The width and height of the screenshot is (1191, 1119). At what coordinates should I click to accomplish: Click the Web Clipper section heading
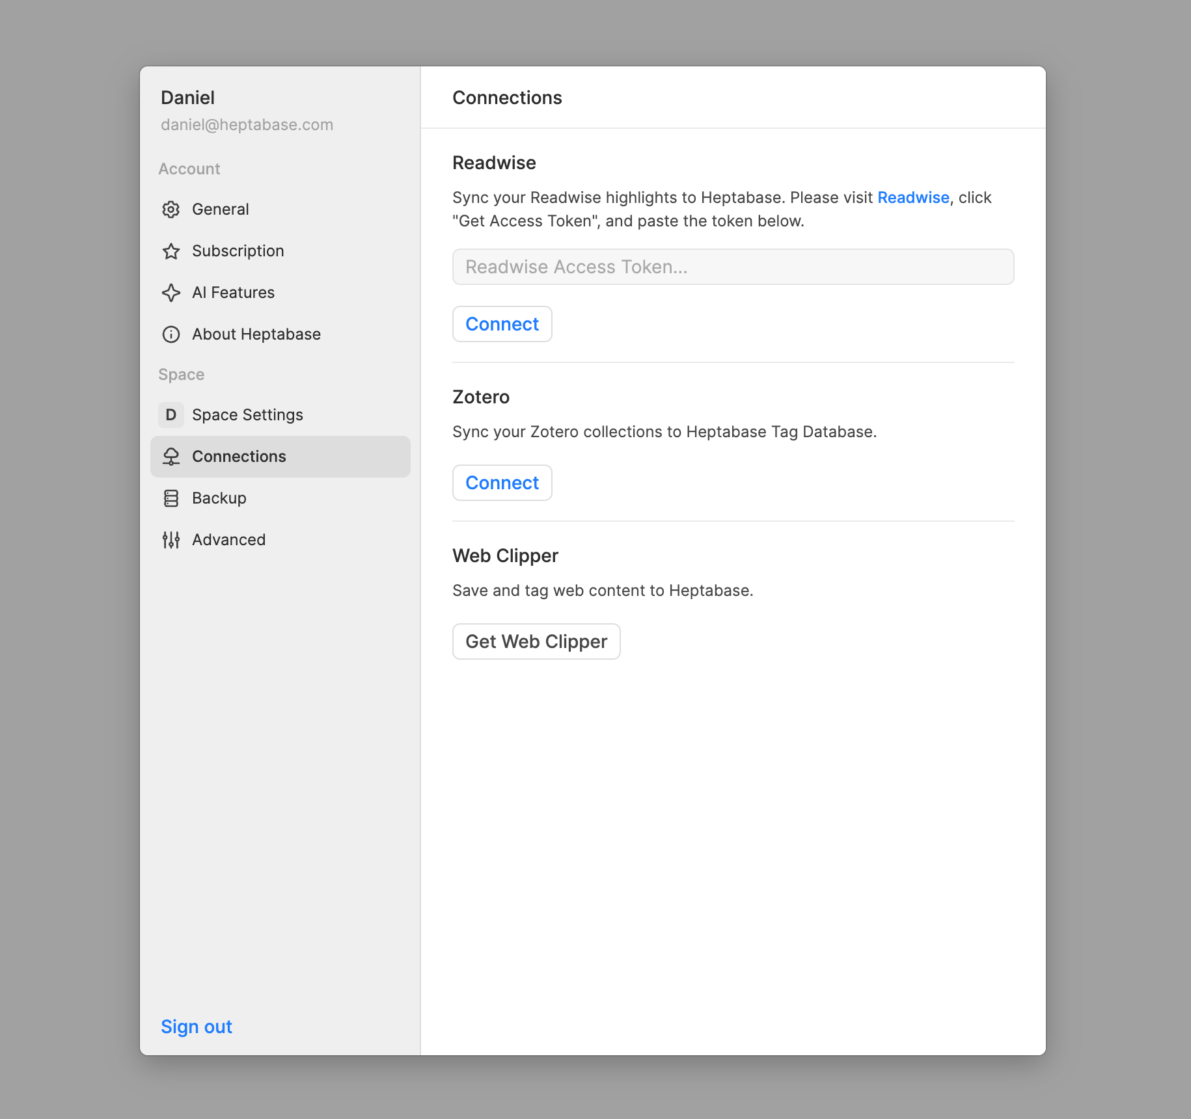[x=505, y=556]
